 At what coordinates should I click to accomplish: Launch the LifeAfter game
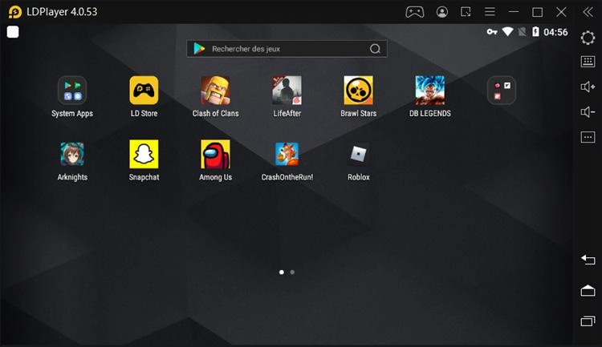coord(287,91)
